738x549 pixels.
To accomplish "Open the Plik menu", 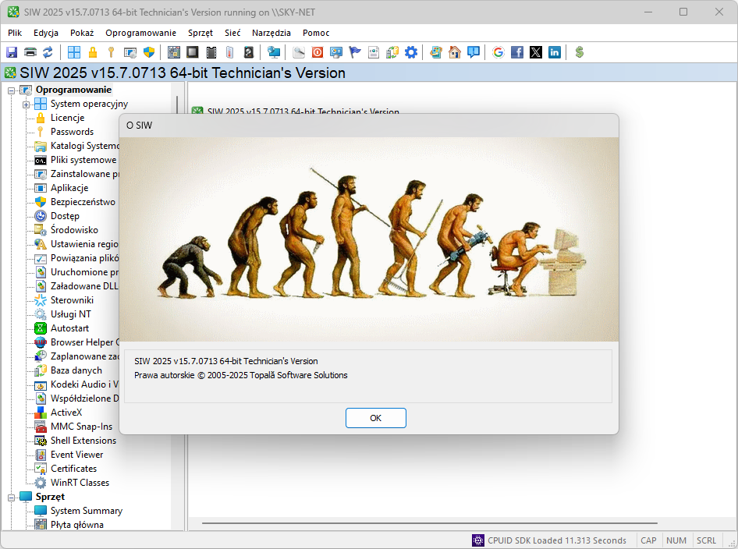I will 15,33.
